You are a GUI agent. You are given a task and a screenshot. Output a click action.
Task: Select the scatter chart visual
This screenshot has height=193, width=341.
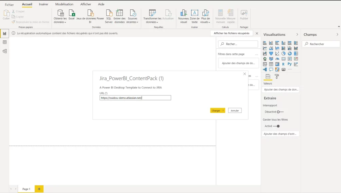pos(277,53)
